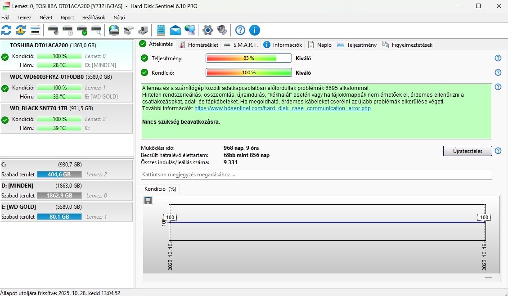
Task: Select the Áttekintés tab
Action: tap(157, 44)
